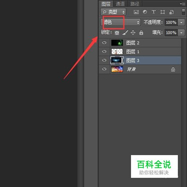Select layer named 背景
187x187 pixels.
tap(131, 69)
